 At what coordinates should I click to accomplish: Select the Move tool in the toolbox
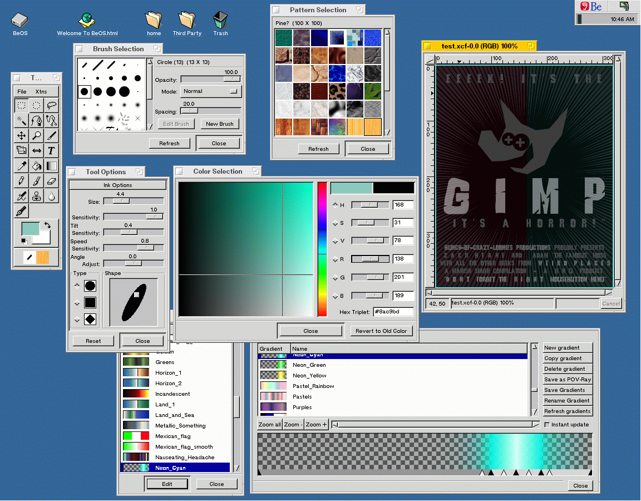click(x=21, y=136)
